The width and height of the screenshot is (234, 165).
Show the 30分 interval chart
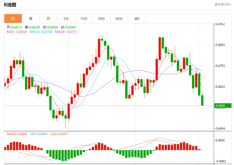point(101,19)
